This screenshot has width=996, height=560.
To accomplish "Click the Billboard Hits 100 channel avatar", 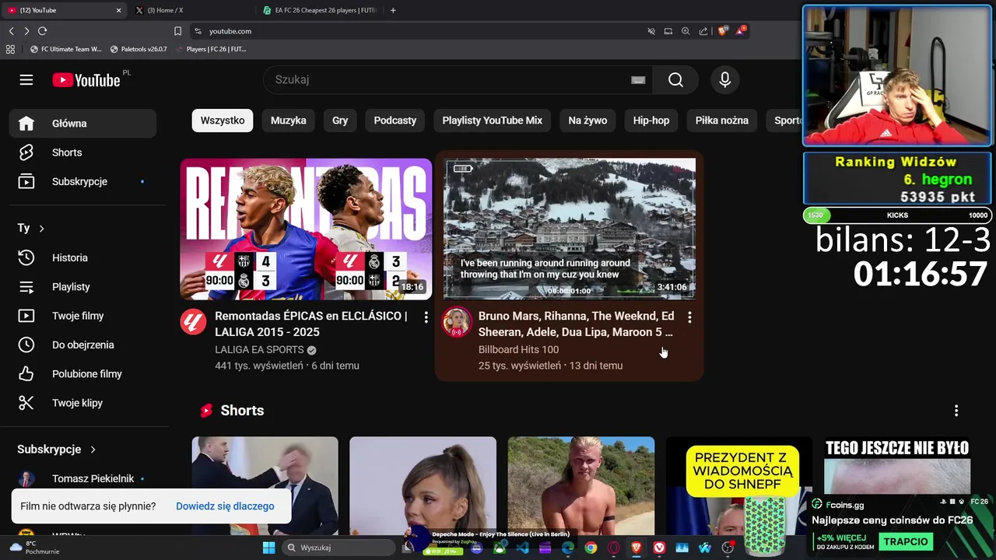I will (x=457, y=322).
